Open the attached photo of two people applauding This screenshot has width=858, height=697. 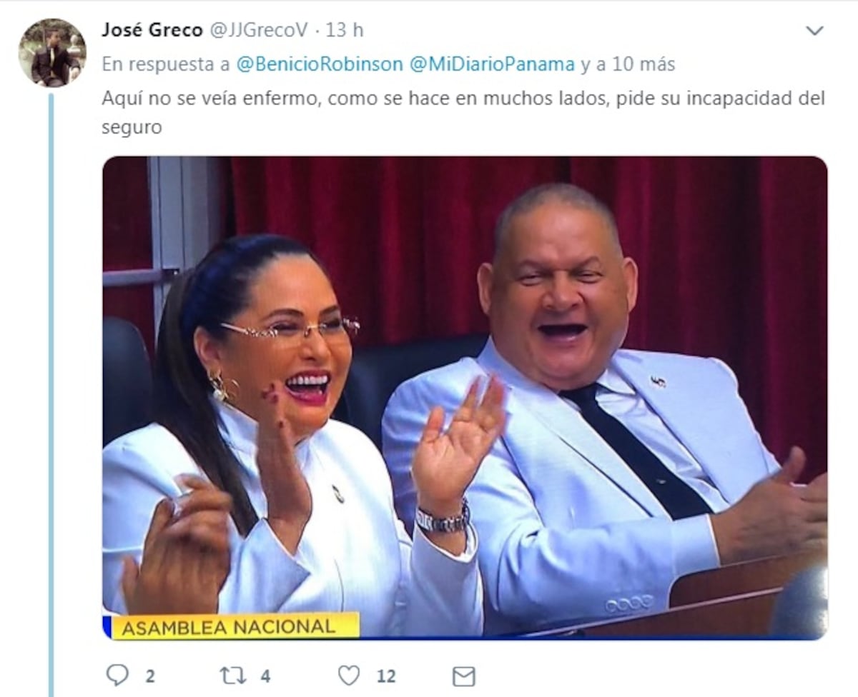coord(465,398)
